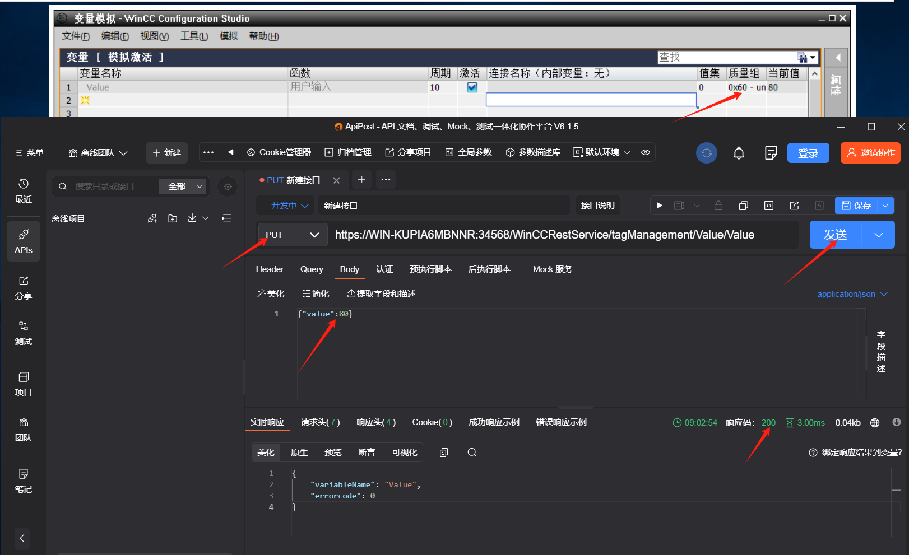Open the Cookie管理器
This screenshot has height=555, width=909.
[279, 152]
